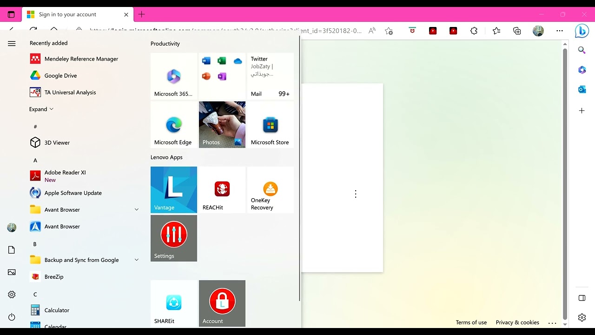The width and height of the screenshot is (595, 335).
Task: Click the Productivity group header
Action: tap(165, 44)
